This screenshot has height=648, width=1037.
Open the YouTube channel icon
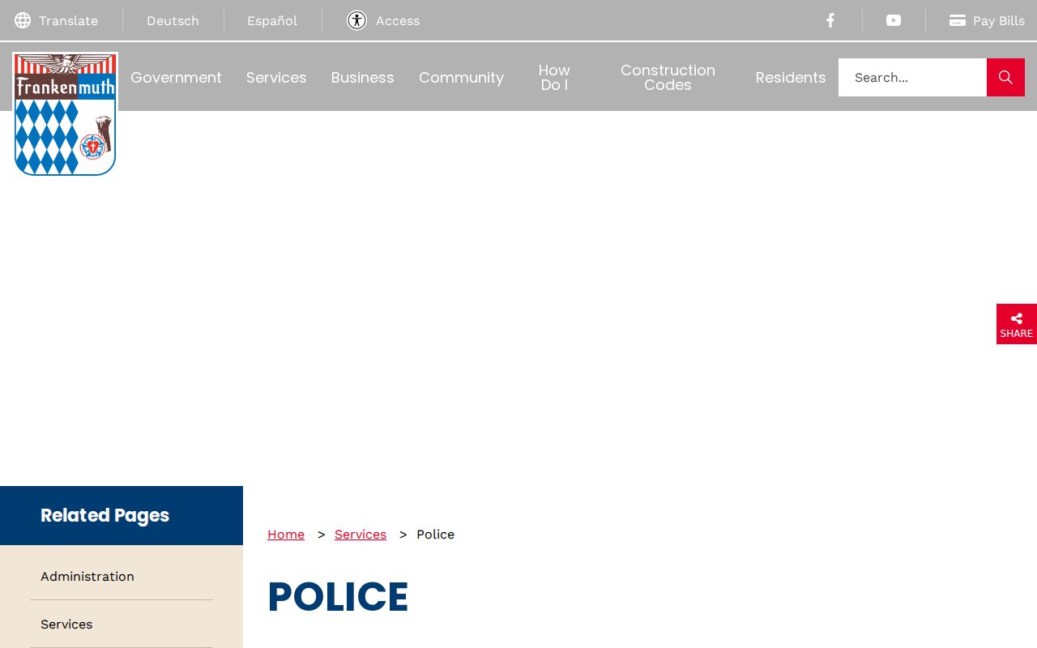pyautogui.click(x=894, y=20)
